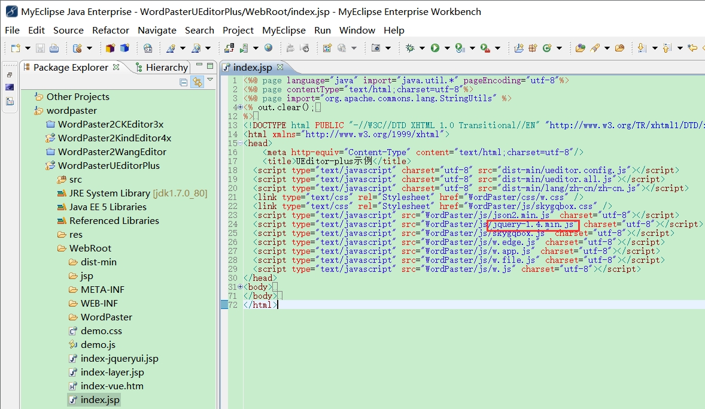Select Referenced Libraries entry
705x409 pixels.
coord(114,221)
